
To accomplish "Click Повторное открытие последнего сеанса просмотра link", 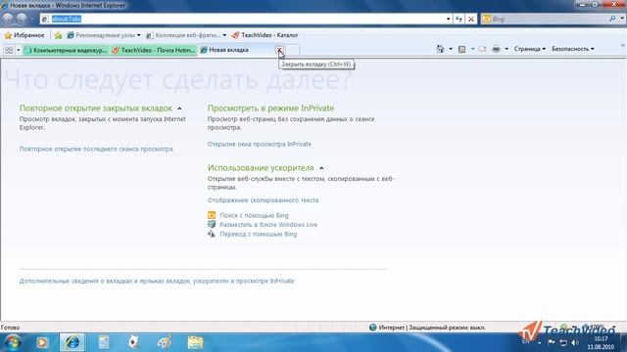I will tap(96, 149).
